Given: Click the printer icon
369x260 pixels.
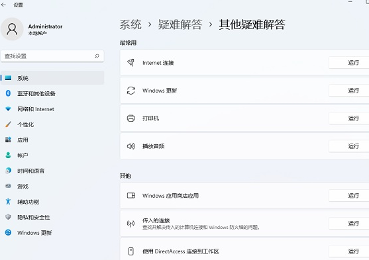Looking at the screenshot, I should [x=131, y=118].
